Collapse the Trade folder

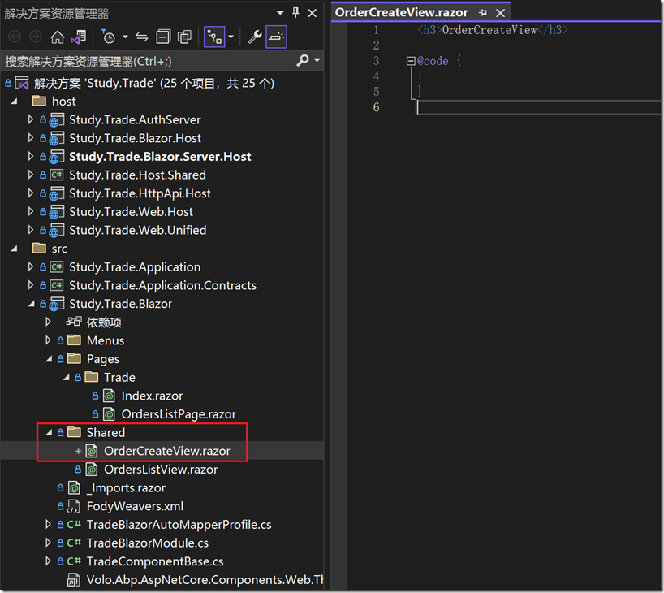click(x=67, y=377)
